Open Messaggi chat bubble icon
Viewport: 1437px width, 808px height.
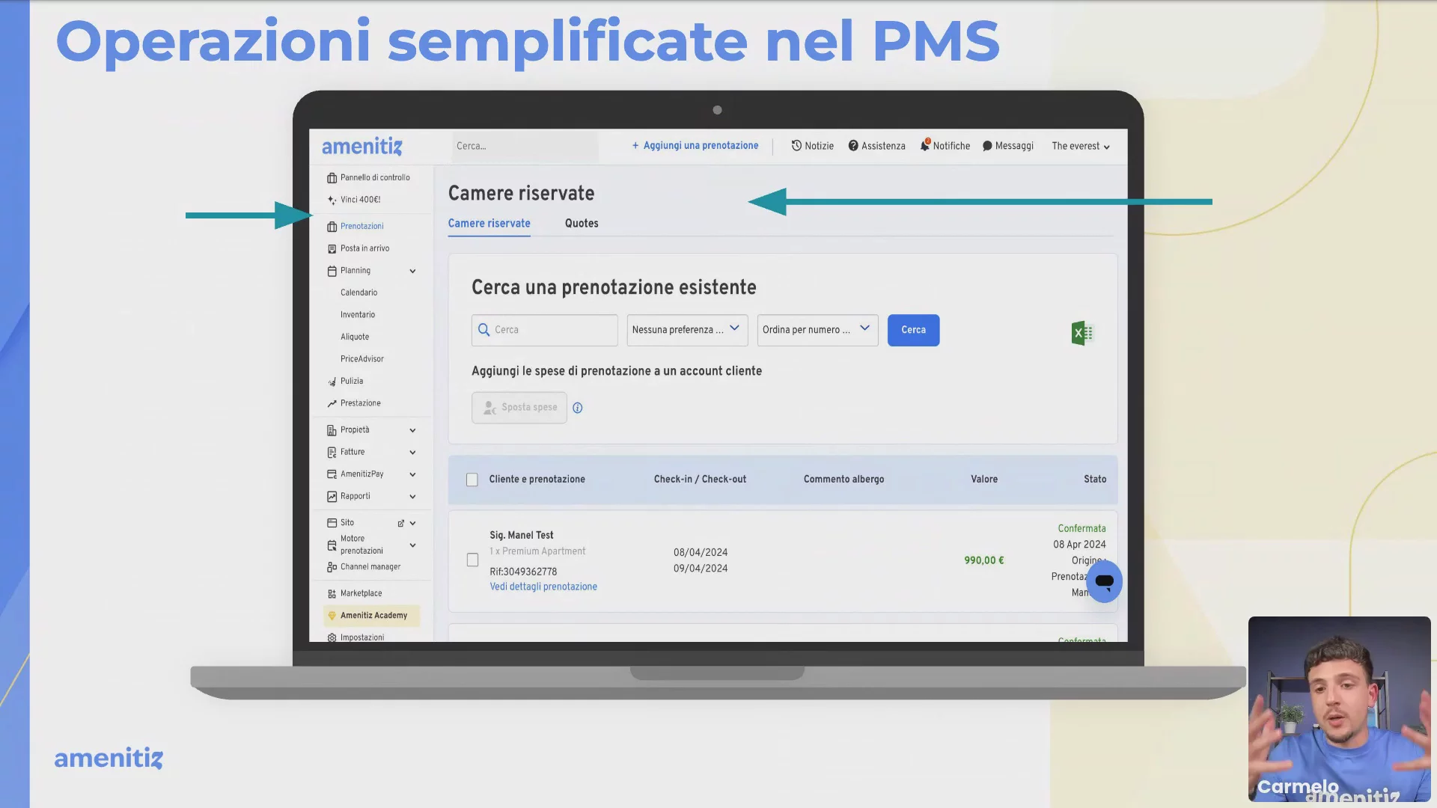[987, 146]
